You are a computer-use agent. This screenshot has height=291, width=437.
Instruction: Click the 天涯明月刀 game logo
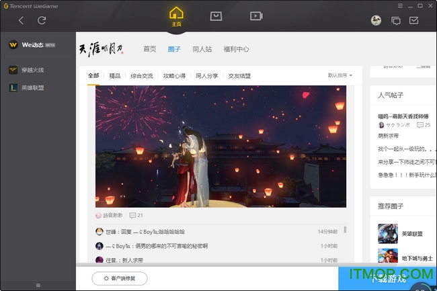[101, 49]
